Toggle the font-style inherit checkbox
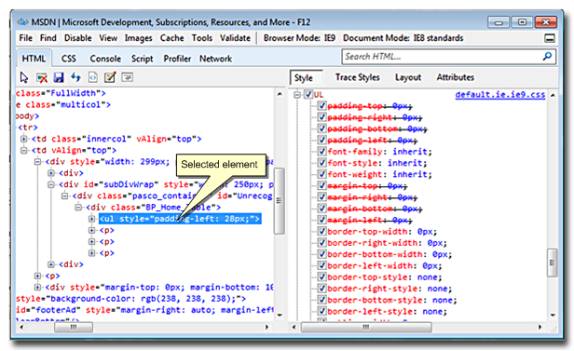 pyautogui.click(x=321, y=163)
